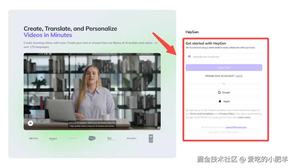Click the Amazon partner logo
This screenshot has width=293, height=168.
point(53,139)
